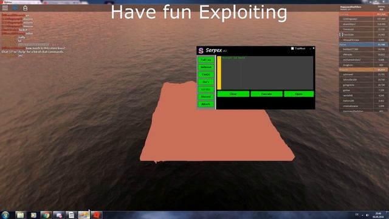Click the yellow line-number gutter in editor
Image resolution: width=389 pixels, height=219 pixels.
[x=219, y=72]
